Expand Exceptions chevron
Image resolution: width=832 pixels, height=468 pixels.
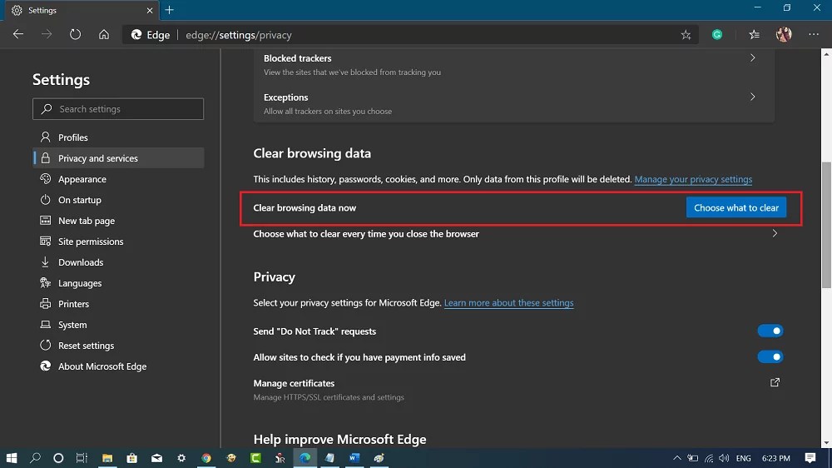coord(752,97)
